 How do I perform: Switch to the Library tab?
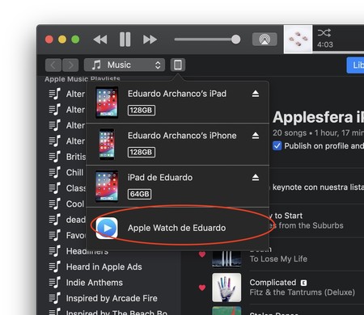coord(356,65)
